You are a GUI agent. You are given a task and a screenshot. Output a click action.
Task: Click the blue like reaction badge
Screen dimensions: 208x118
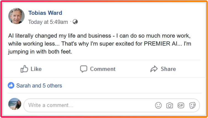point(11,86)
